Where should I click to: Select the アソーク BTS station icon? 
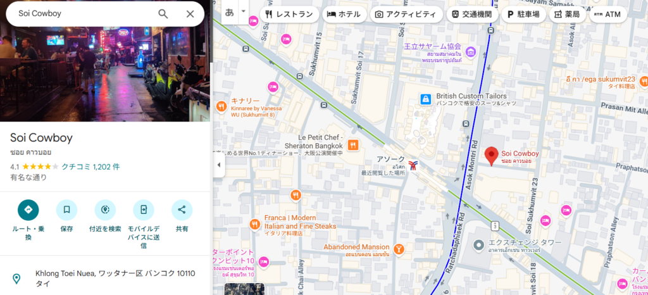(413, 165)
